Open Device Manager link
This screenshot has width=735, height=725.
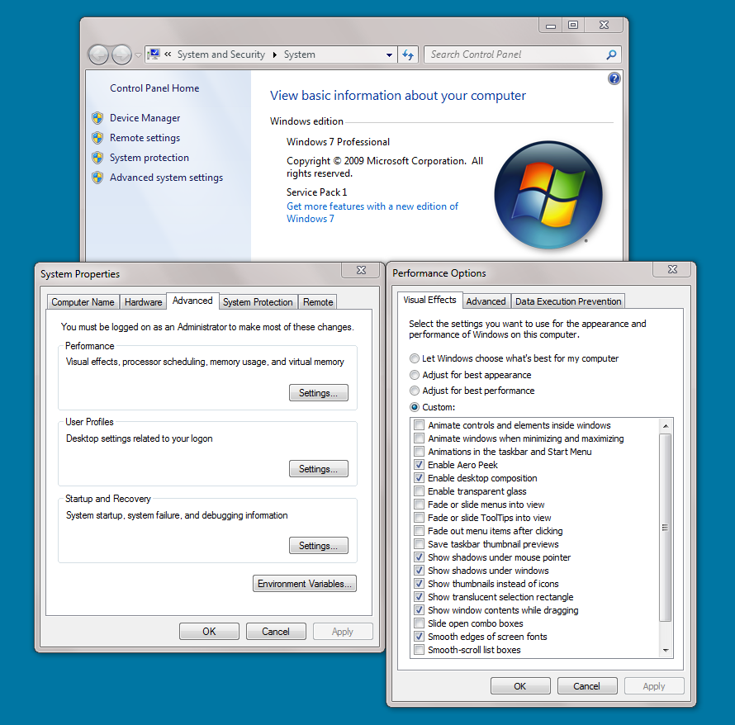click(145, 118)
